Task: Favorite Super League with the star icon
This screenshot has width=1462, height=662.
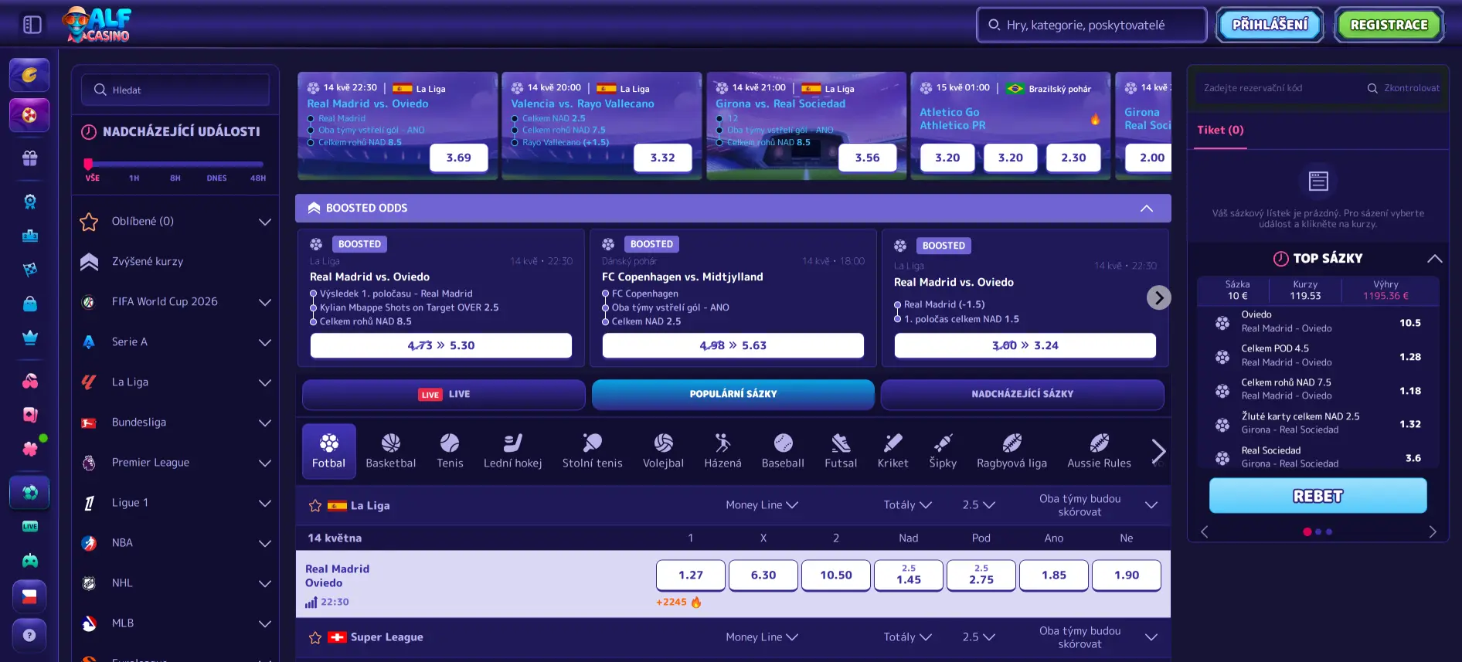Action: [x=315, y=637]
